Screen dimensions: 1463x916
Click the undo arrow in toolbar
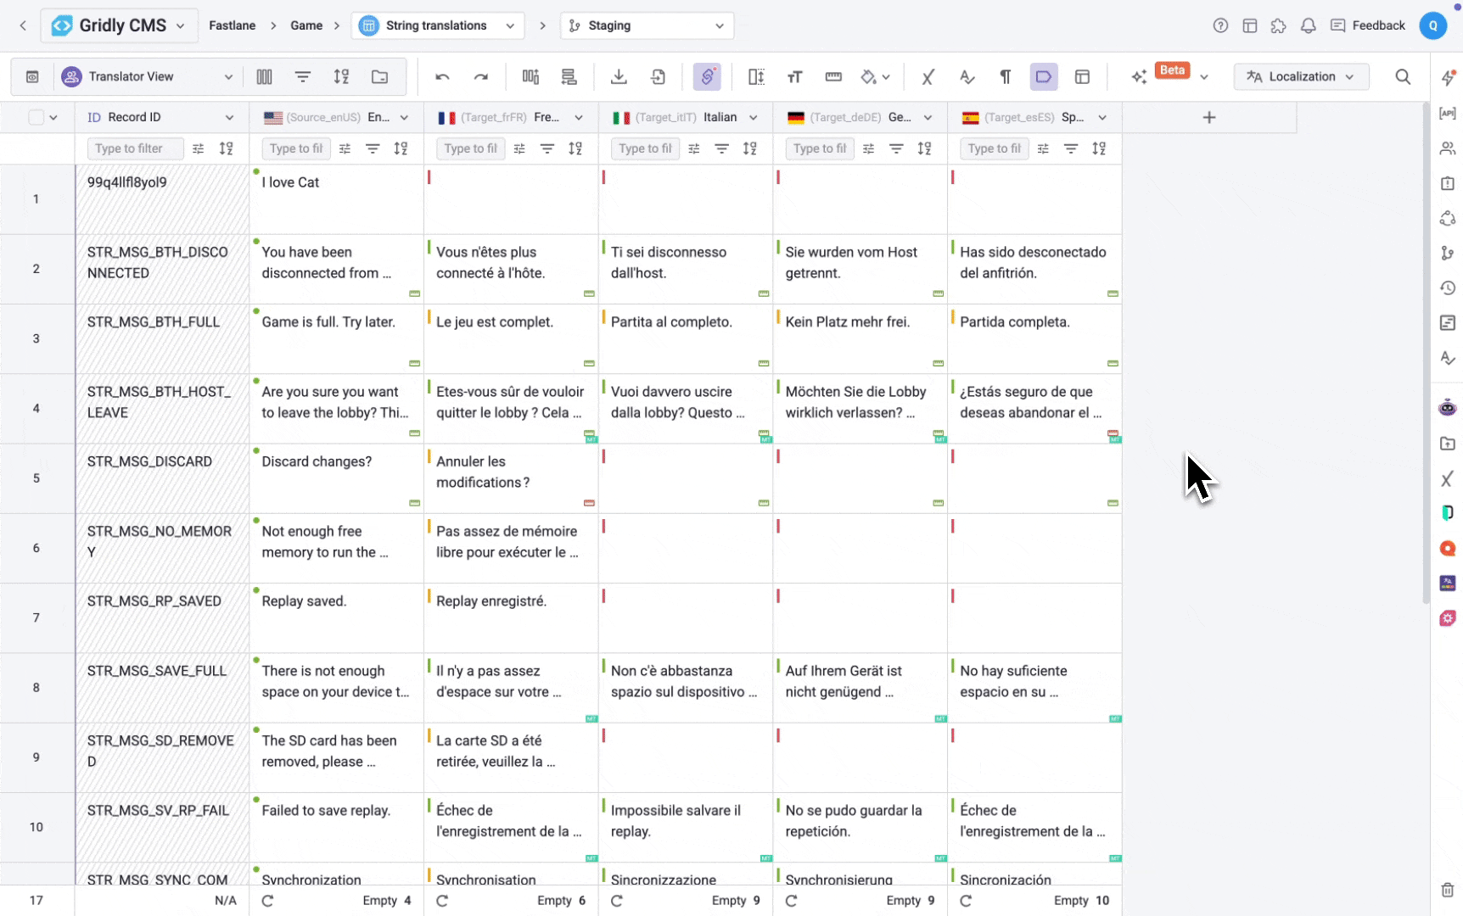442,77
